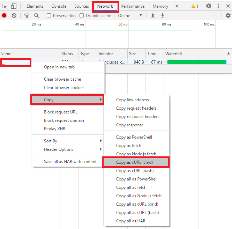The height and width of the screenshot is (229, 232).
Task: Show more tabs with the double chevron
Action: 177,6
